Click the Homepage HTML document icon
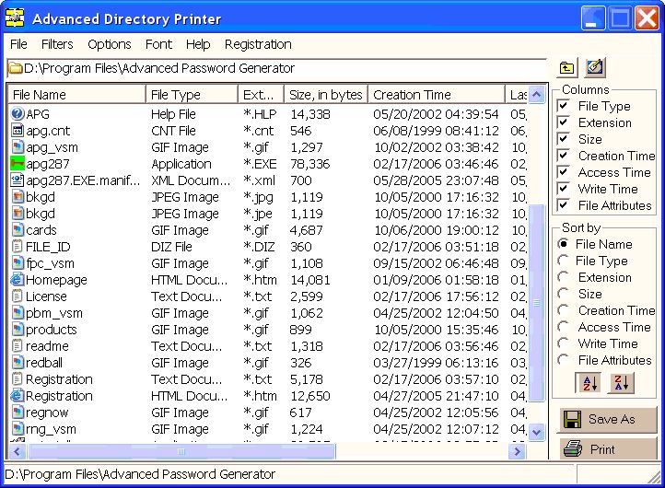Screen dimensions: 665x488 pos(17,280)
